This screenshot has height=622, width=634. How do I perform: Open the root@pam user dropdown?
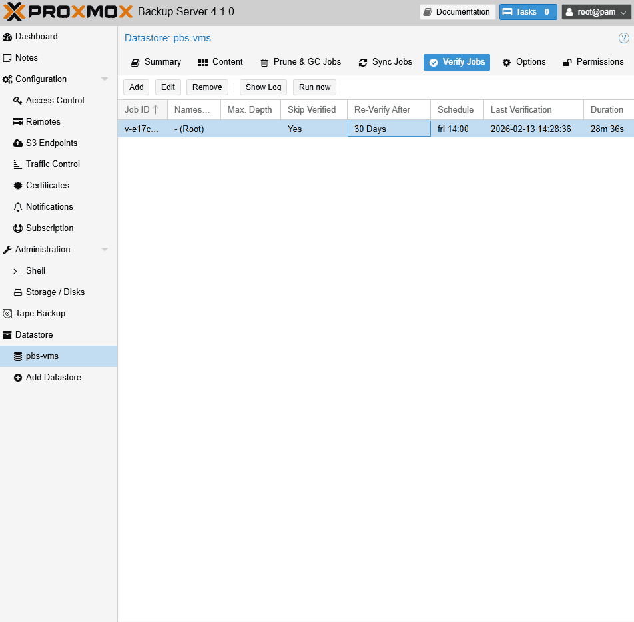tap(596, 12)
